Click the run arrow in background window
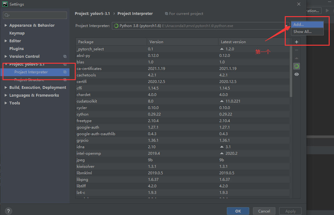 [327, 11]
